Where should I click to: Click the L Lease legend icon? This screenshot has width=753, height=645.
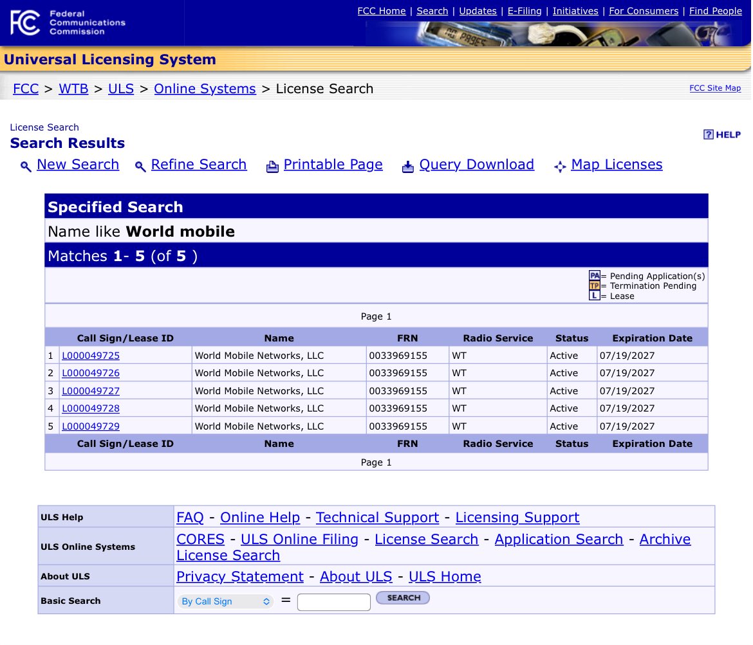[x=595, y=296]
